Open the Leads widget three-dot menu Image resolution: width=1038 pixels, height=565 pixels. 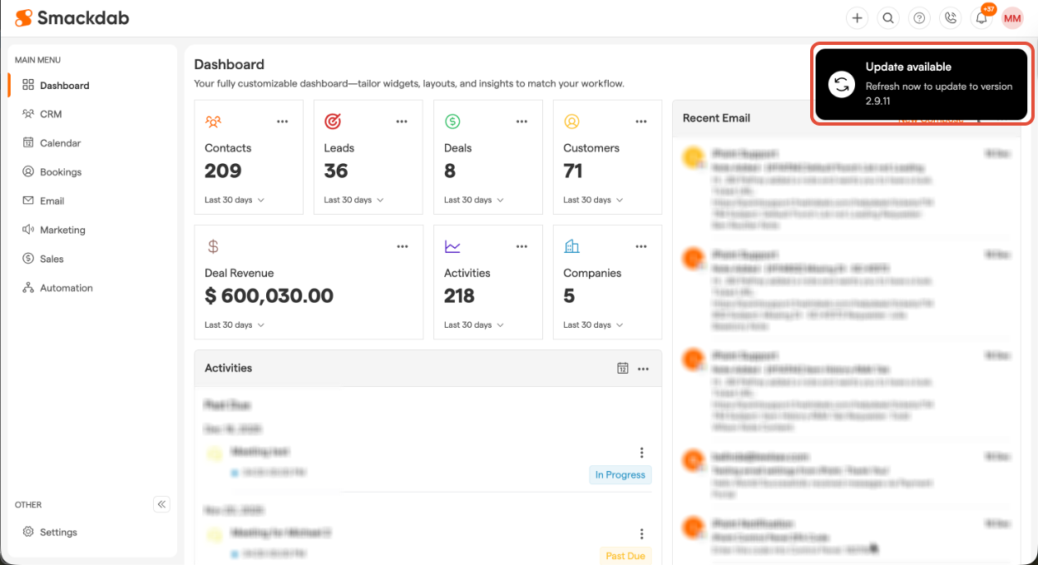click(x=402, y=121)
